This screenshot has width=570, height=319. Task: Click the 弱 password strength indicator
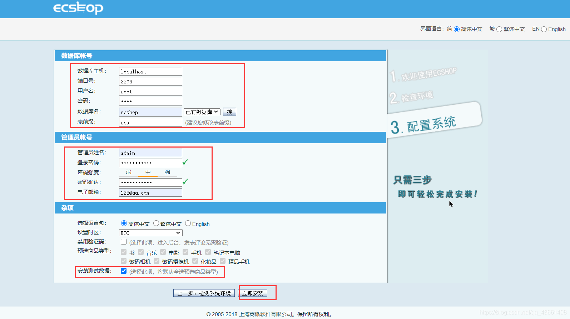(129, 172)
